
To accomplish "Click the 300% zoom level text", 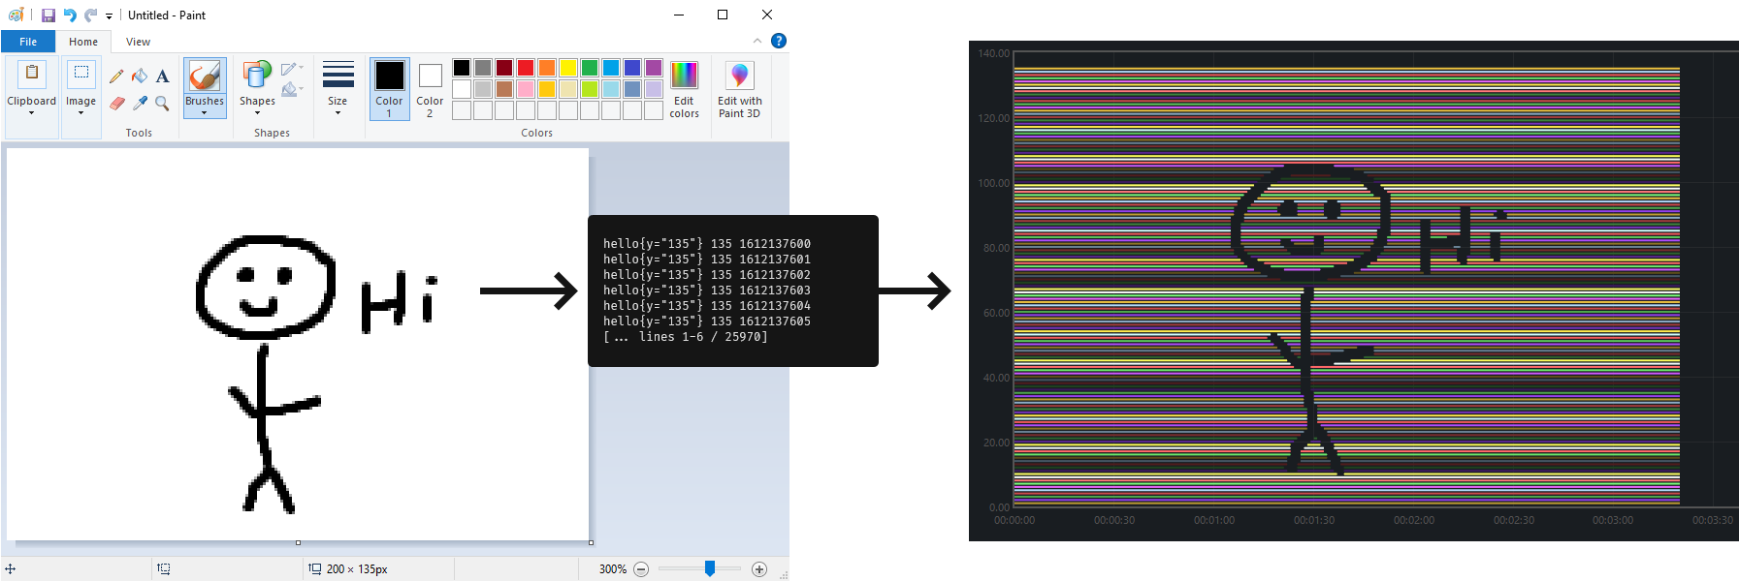I will (613, 569).
